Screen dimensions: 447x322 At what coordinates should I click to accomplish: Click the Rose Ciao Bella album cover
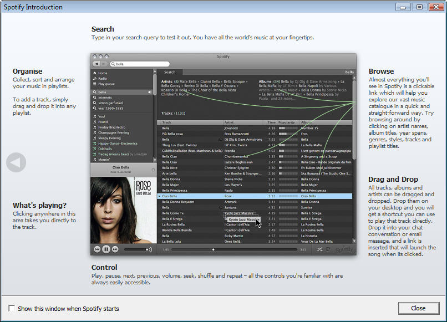pyautogui.click(x=124, y=210)
